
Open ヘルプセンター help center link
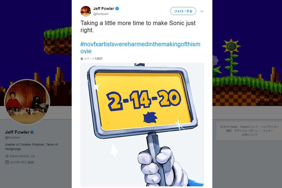point(270,127)
